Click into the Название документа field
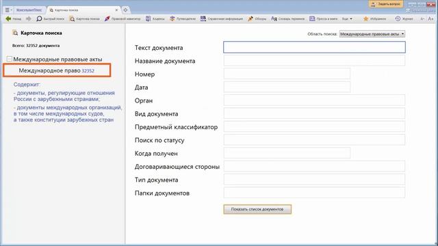This screenshot has width=438, height=246. tap(314, 61)
